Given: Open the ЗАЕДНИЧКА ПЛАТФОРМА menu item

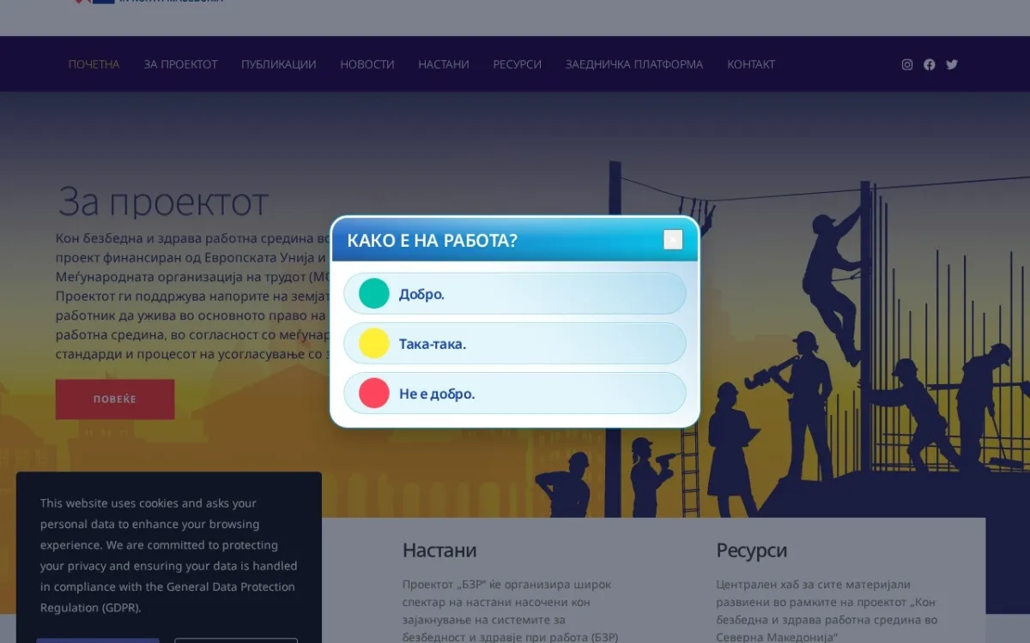Looking at the screenshot, I should click(634, 64).
